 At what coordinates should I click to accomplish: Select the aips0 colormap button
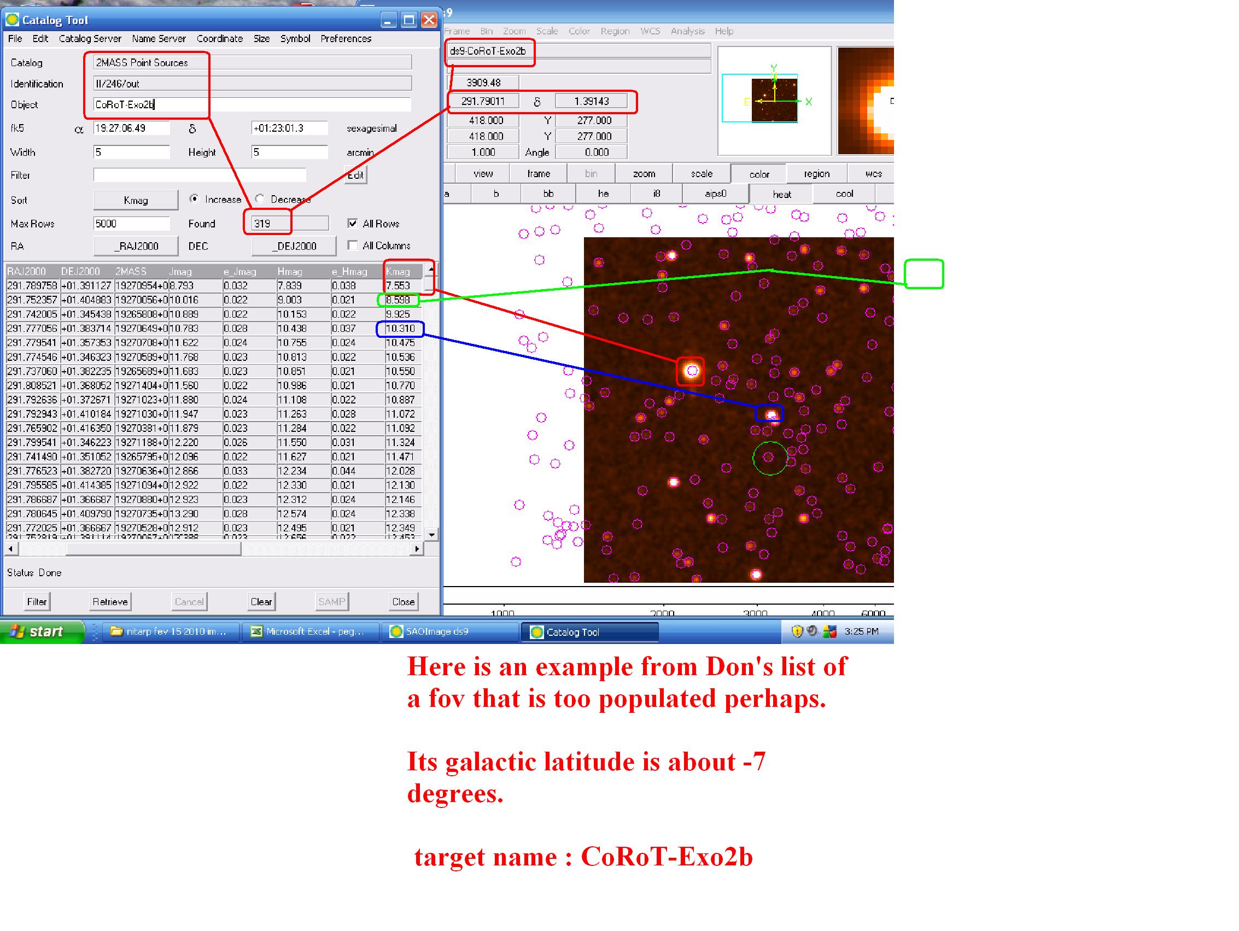[x=715, y=195]
